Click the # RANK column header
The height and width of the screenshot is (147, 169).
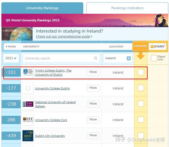(11, 46)
